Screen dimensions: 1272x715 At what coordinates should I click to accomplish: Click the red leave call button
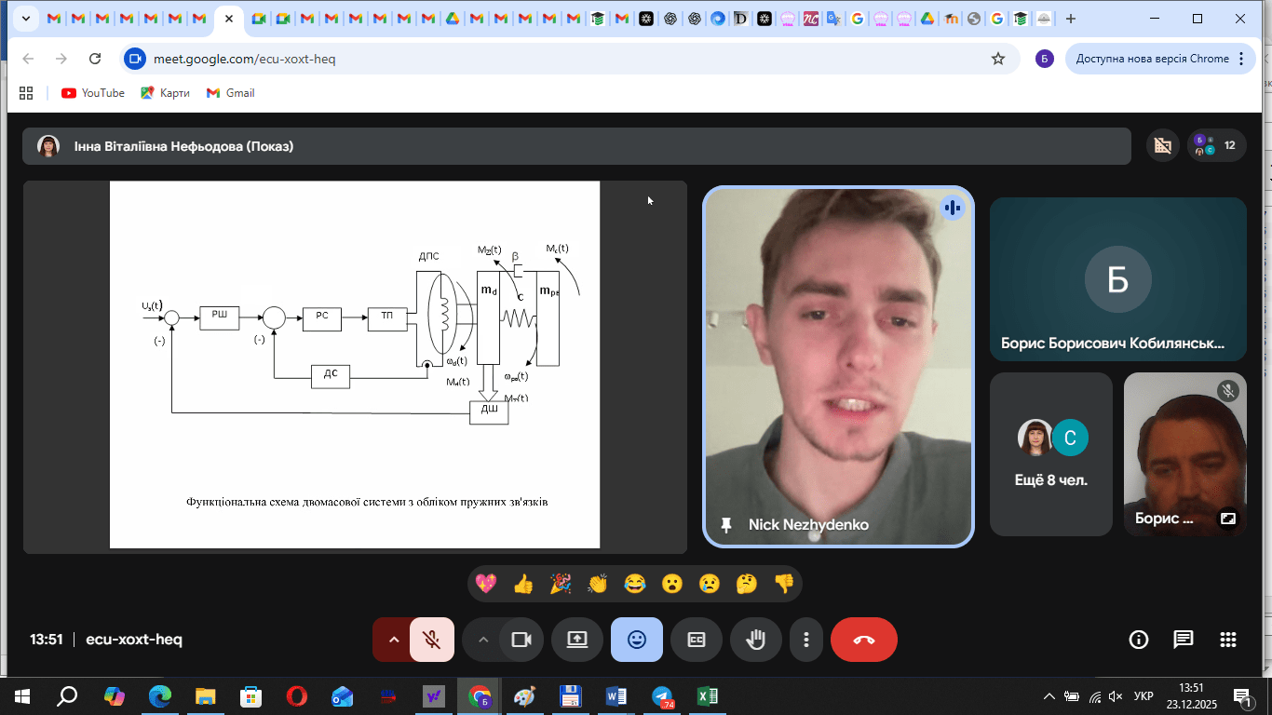click(863, 640)
